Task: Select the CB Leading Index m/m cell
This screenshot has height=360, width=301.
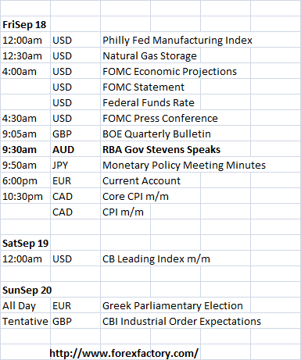Action: [x=156, y=259]
